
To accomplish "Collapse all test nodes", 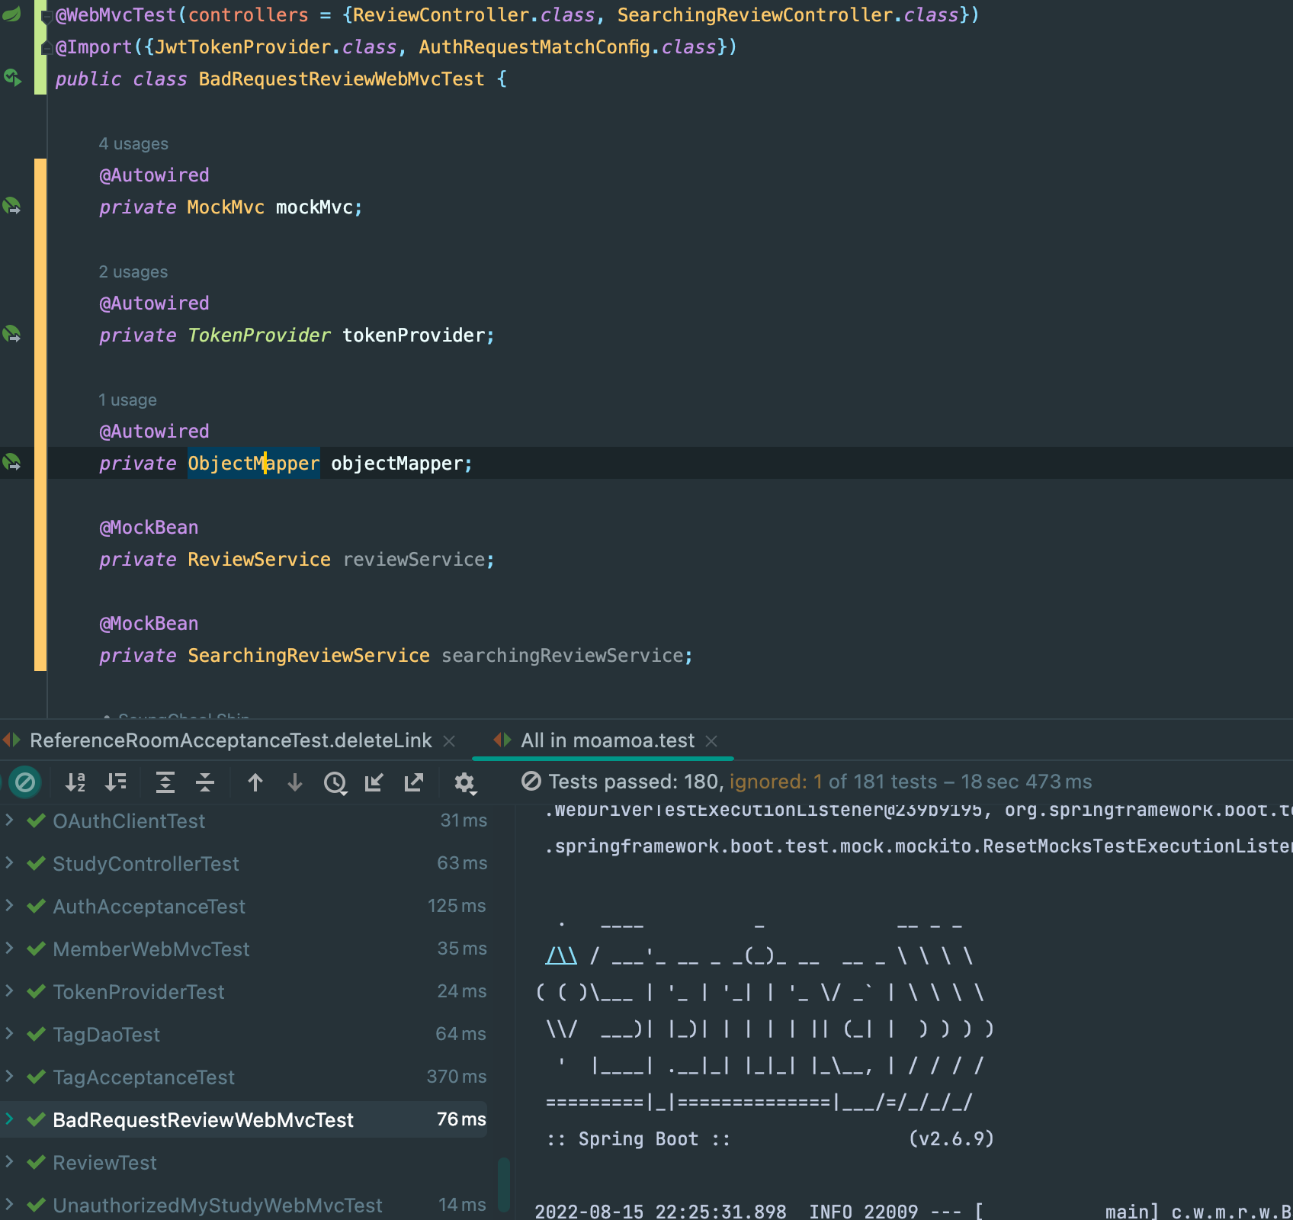I will [205, 782].
